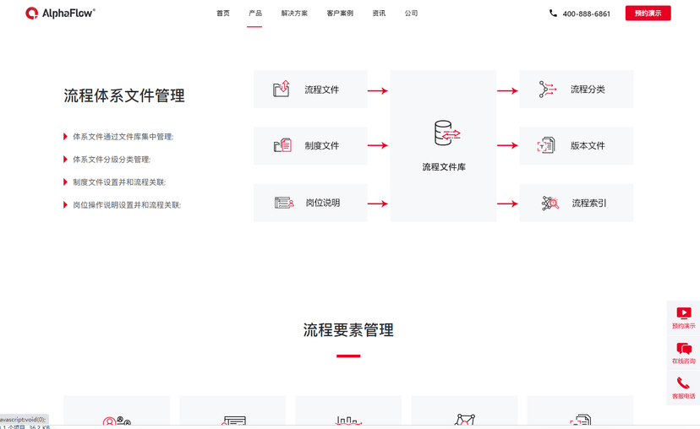700x429 pixels.
Task: Open the 公司 navigation item
Action: point(411,14)
